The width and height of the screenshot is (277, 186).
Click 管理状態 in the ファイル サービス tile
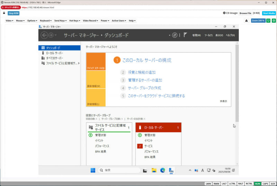(x=100, y=135)
